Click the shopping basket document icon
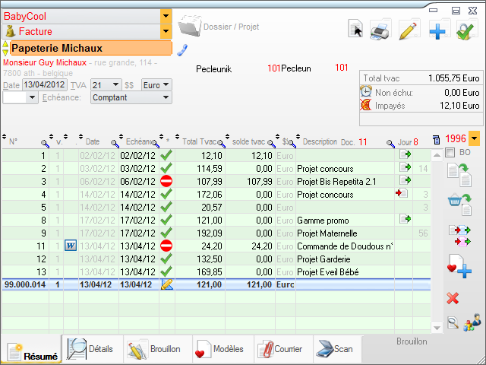The height and width of the screenshot is (365, 486). [459, 203]
